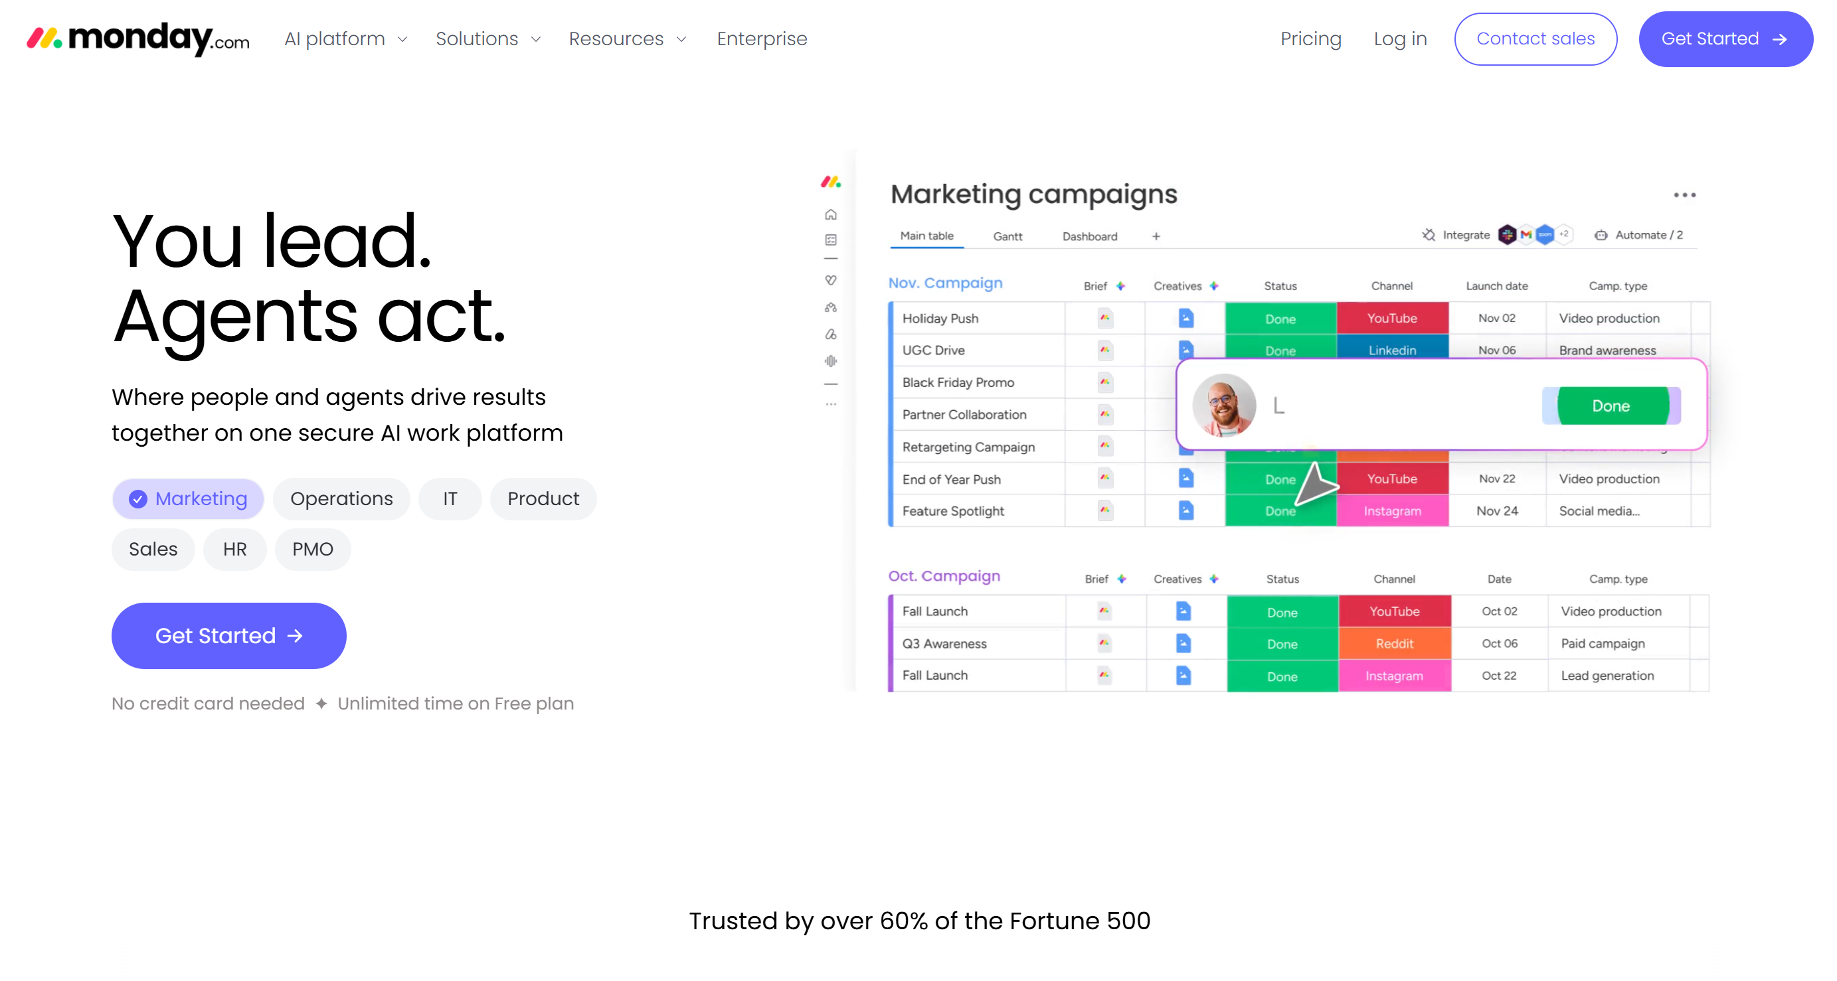The width and height of the screenshot is (1837, 981).
Task: Click the Integrate plug icon
Action: [x=1429, y=234]
